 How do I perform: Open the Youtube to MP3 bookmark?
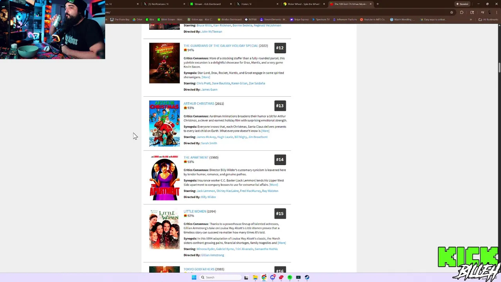pyautogui.click(x=373, y=20)
